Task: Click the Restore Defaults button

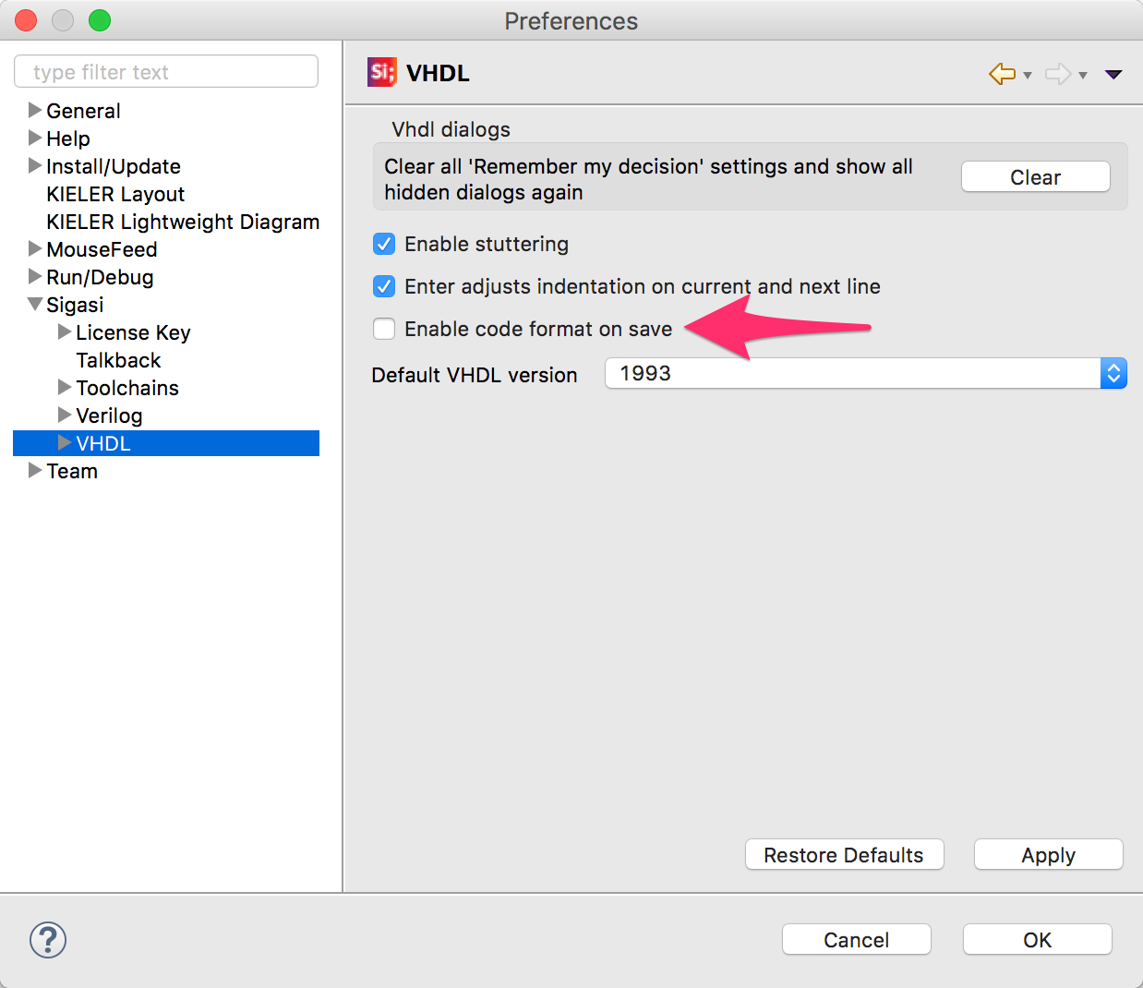Action: coord(845,855)
